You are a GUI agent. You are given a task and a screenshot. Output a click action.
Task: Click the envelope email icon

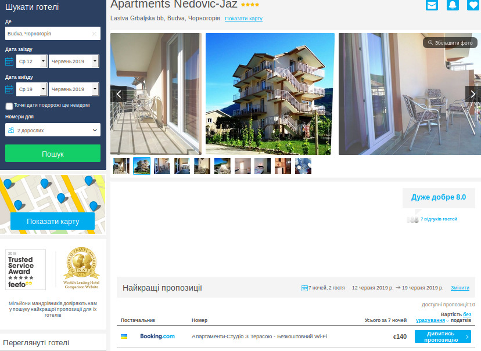coord(432,5)
